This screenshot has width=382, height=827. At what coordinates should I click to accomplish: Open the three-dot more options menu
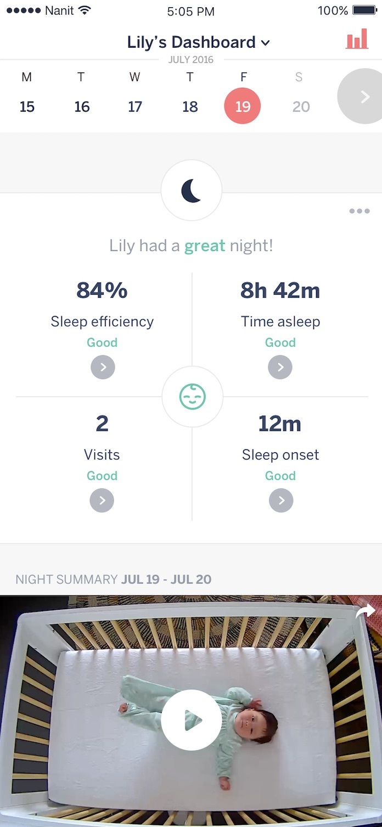coord(359,211)
